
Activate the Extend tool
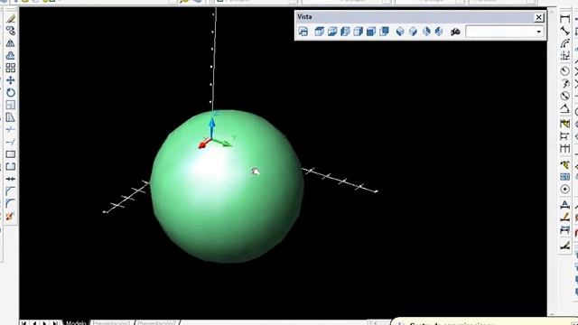pos(10,142)
